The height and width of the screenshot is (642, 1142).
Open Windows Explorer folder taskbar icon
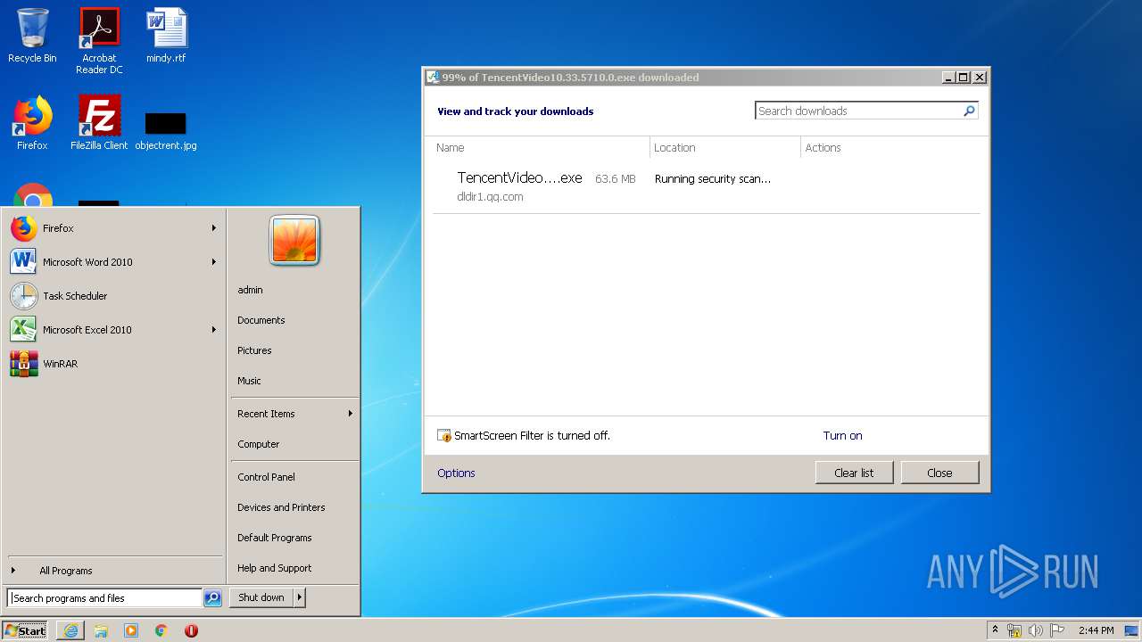[x=101, y=630]
